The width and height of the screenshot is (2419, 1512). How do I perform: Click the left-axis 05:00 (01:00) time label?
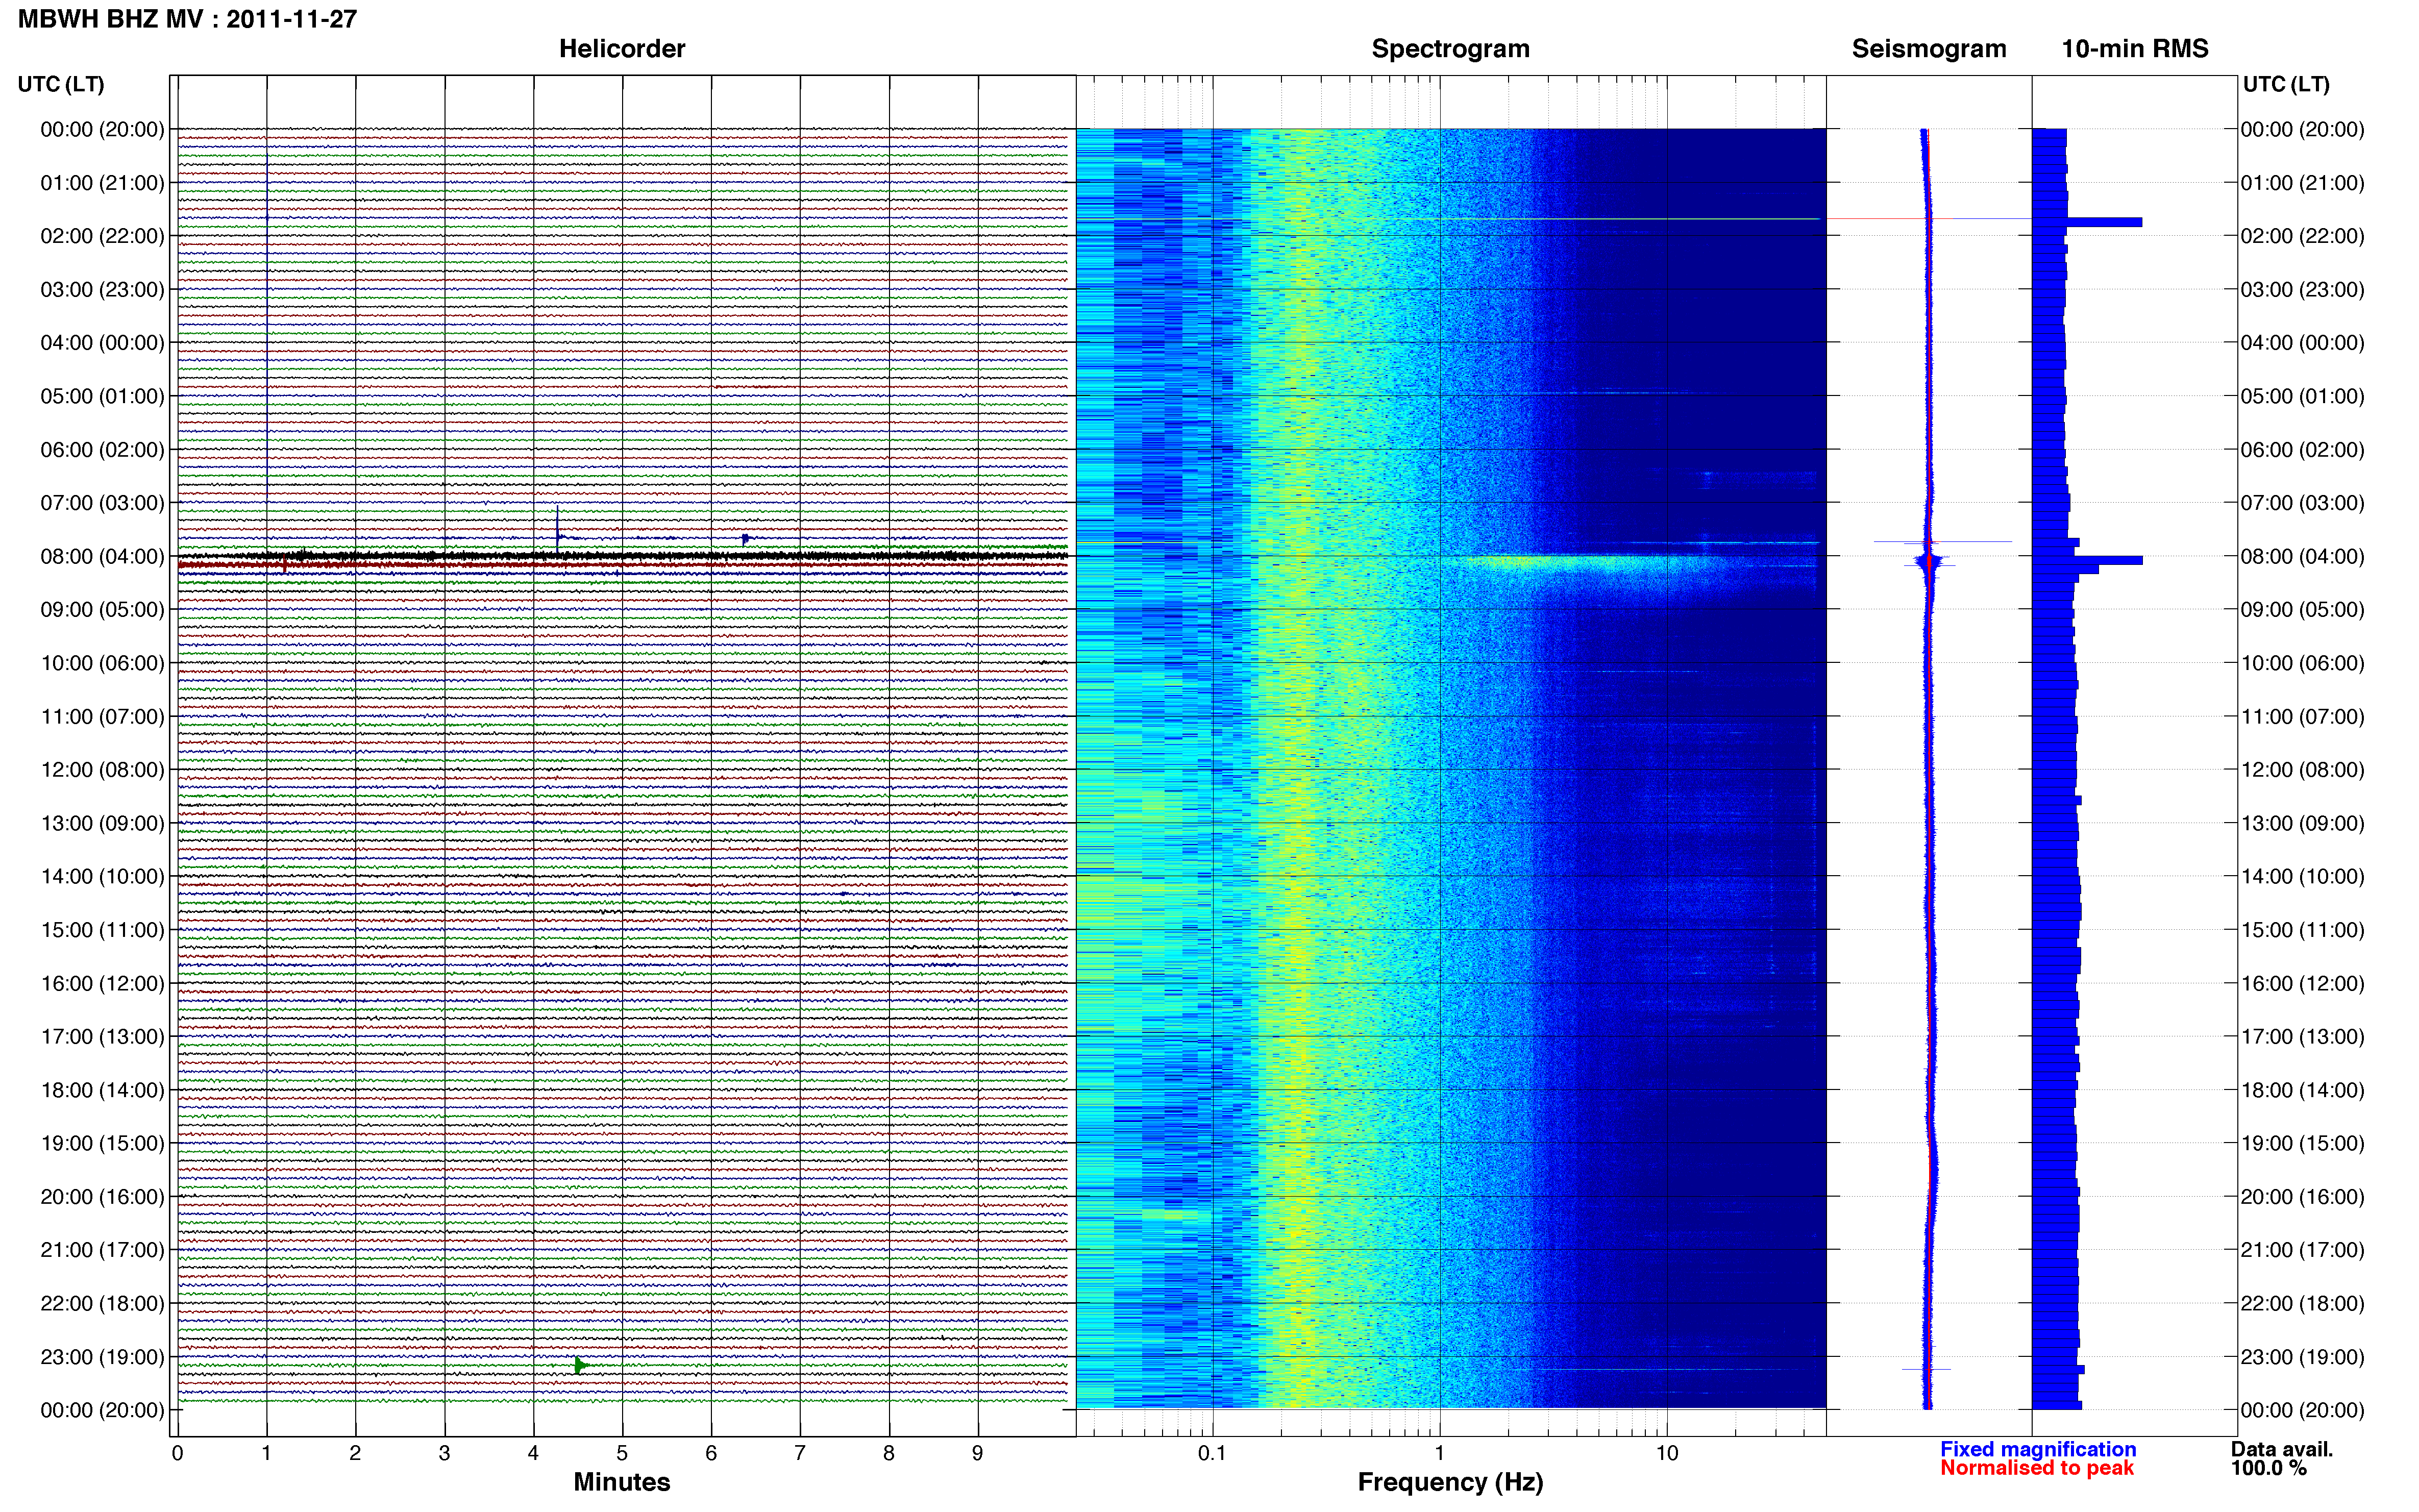point(102,396)
